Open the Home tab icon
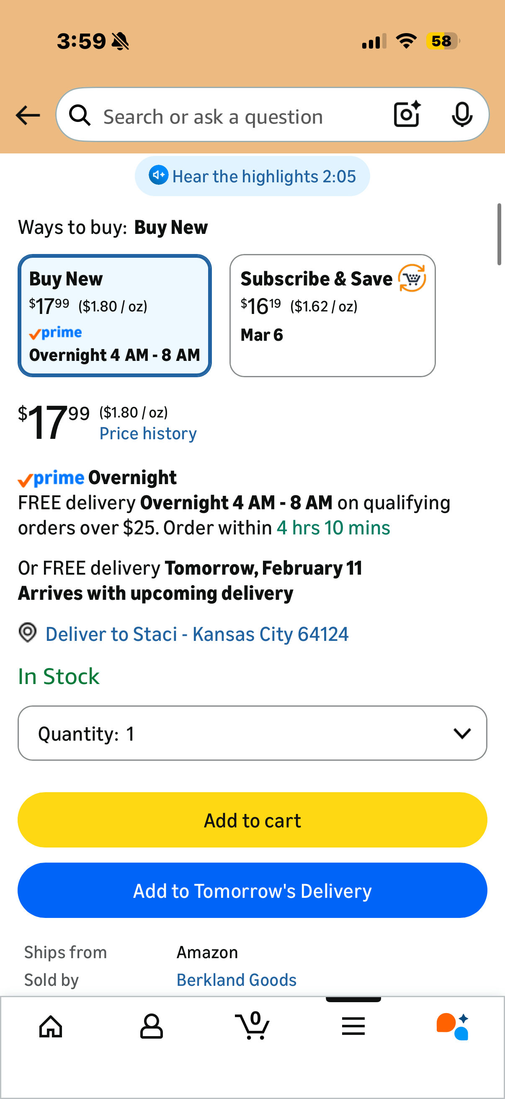 (x=51, y=1026)
